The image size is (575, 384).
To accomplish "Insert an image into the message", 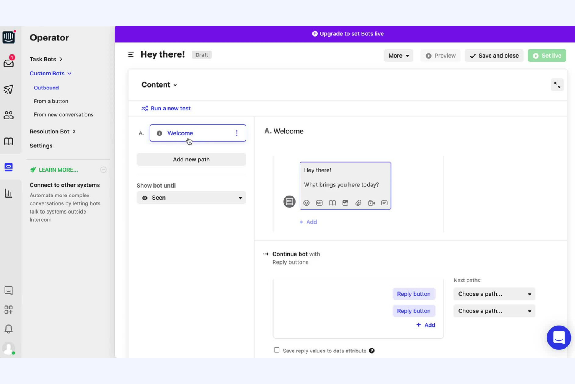I will coord(345,203).
